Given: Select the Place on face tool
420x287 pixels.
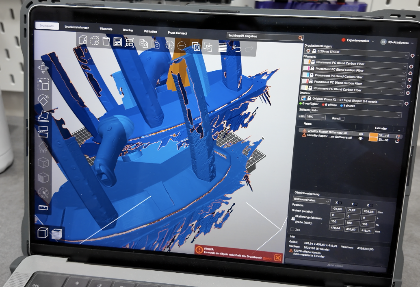Looking at the screenshot, I should [x=43, y=116].
